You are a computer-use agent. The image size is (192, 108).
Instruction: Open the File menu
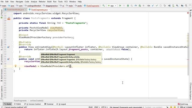pos(2,1)
